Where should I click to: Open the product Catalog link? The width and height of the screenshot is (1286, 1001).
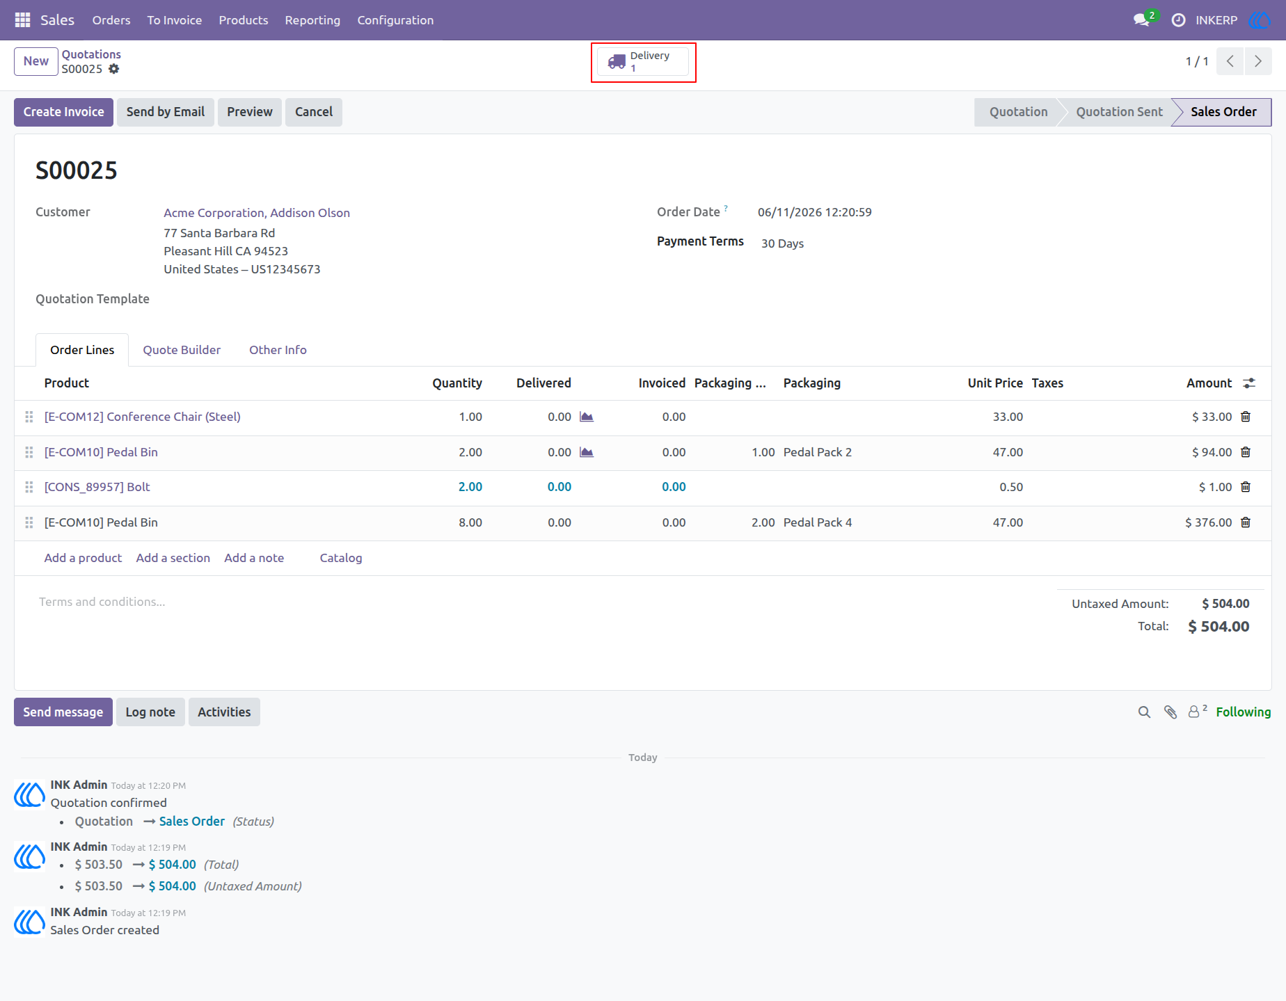click(x=341, y=558)
